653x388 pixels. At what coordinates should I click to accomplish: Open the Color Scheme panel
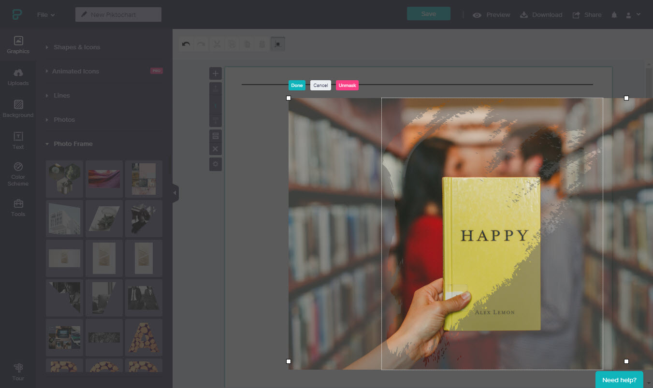18,173
